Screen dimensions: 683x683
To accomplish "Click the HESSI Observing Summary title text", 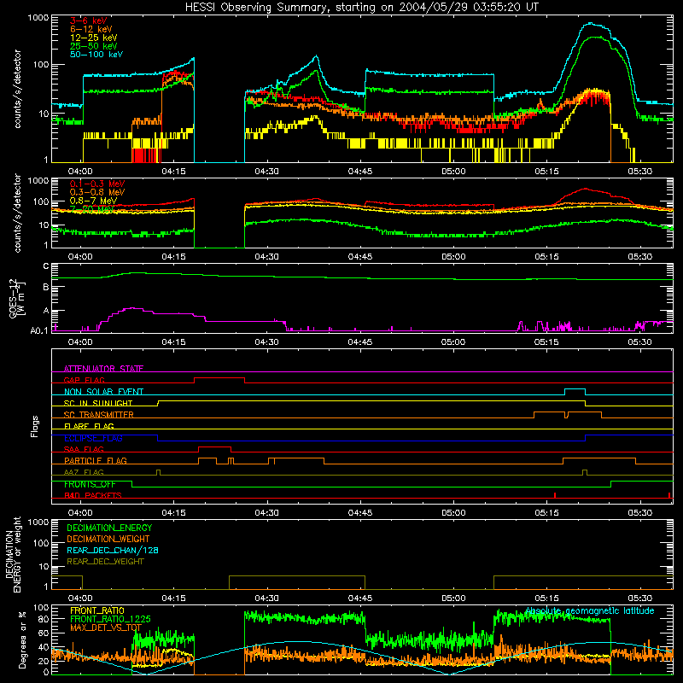I will point(362,8).
